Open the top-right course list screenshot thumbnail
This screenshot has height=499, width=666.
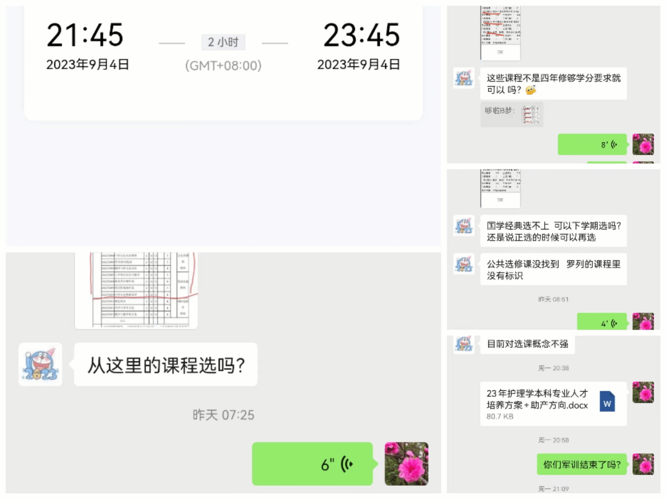[500, 32]
